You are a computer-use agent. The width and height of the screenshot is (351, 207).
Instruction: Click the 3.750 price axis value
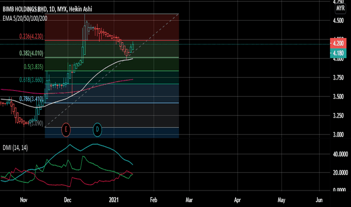(x=338, y=78)
